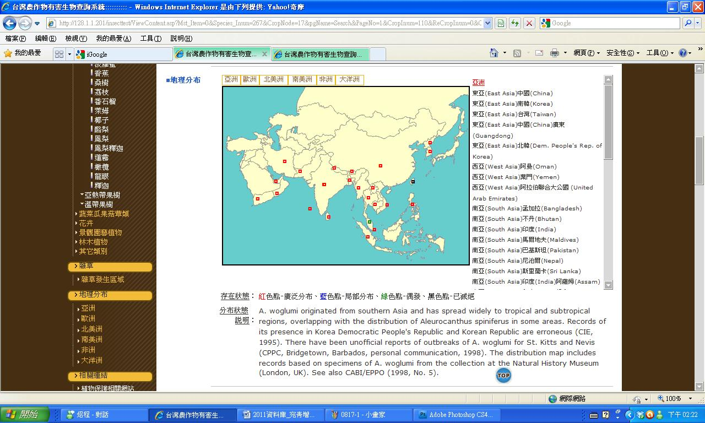
Task: Click the Refresh page icon
Action: [515, 23]
